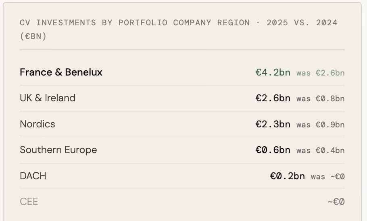Click the 'was €0.9bn' prior-year figure
367x221 pixels.
click(321, 125)
